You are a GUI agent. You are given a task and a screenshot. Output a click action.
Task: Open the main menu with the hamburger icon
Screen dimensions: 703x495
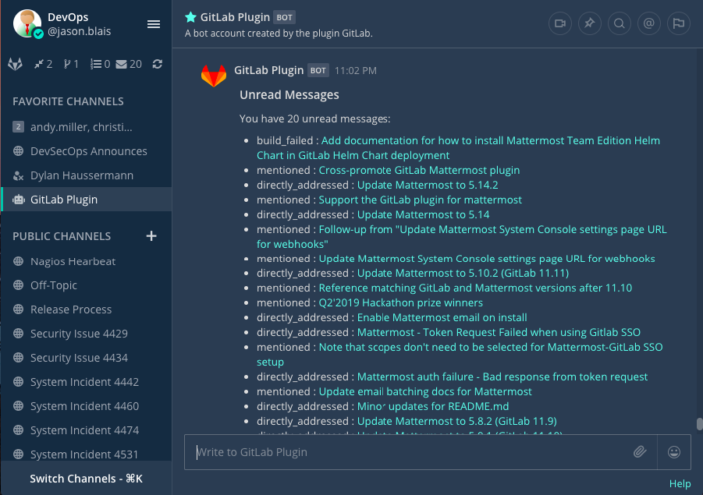pos(153,23)
